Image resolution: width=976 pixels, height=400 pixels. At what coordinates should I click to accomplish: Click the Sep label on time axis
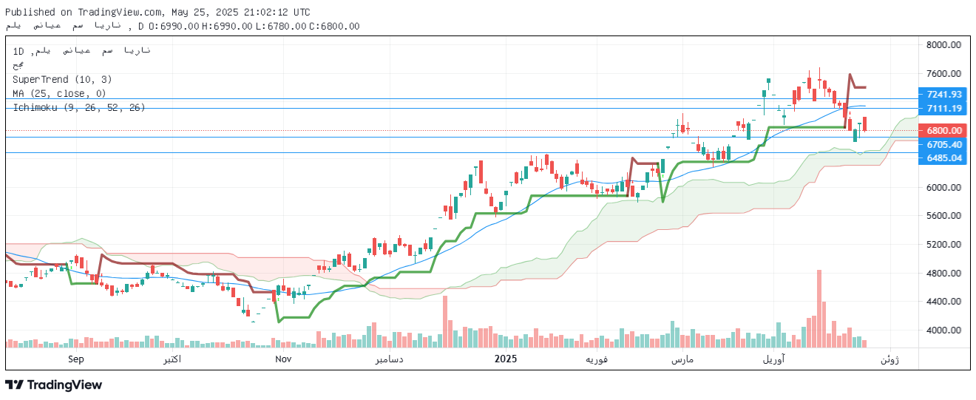(75, 359)
